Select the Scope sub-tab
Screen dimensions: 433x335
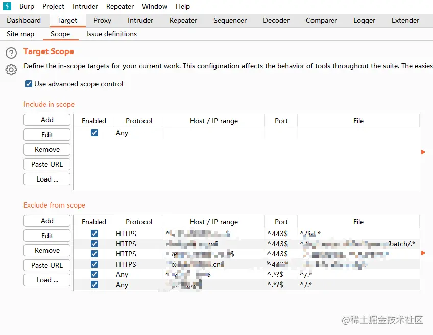[x=60, y=34]
